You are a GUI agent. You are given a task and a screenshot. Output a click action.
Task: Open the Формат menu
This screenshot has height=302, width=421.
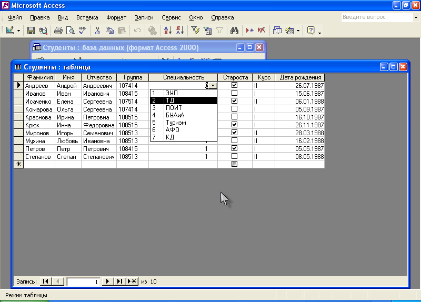(116, 17)
